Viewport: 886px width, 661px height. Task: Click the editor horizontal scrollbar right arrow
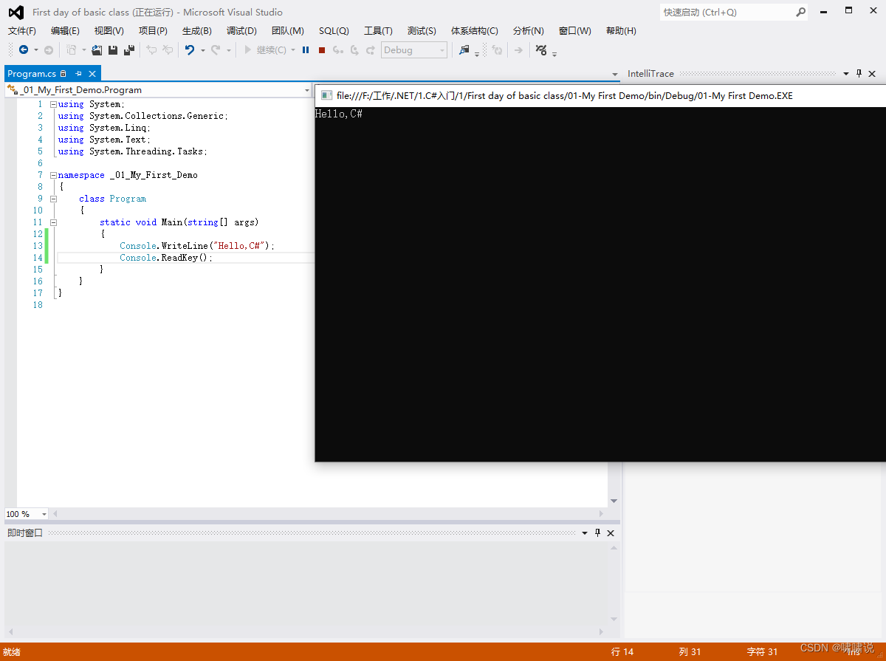[602, 514]
